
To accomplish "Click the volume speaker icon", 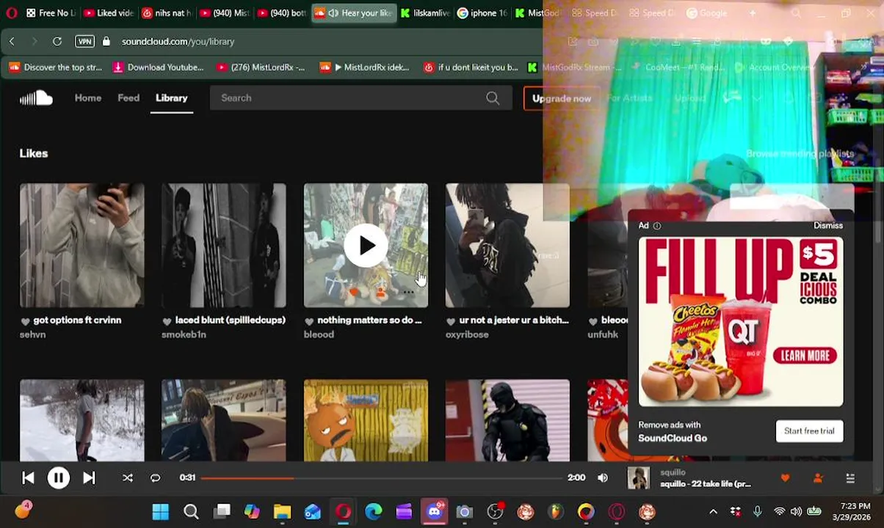I will [x=603, y=478].
